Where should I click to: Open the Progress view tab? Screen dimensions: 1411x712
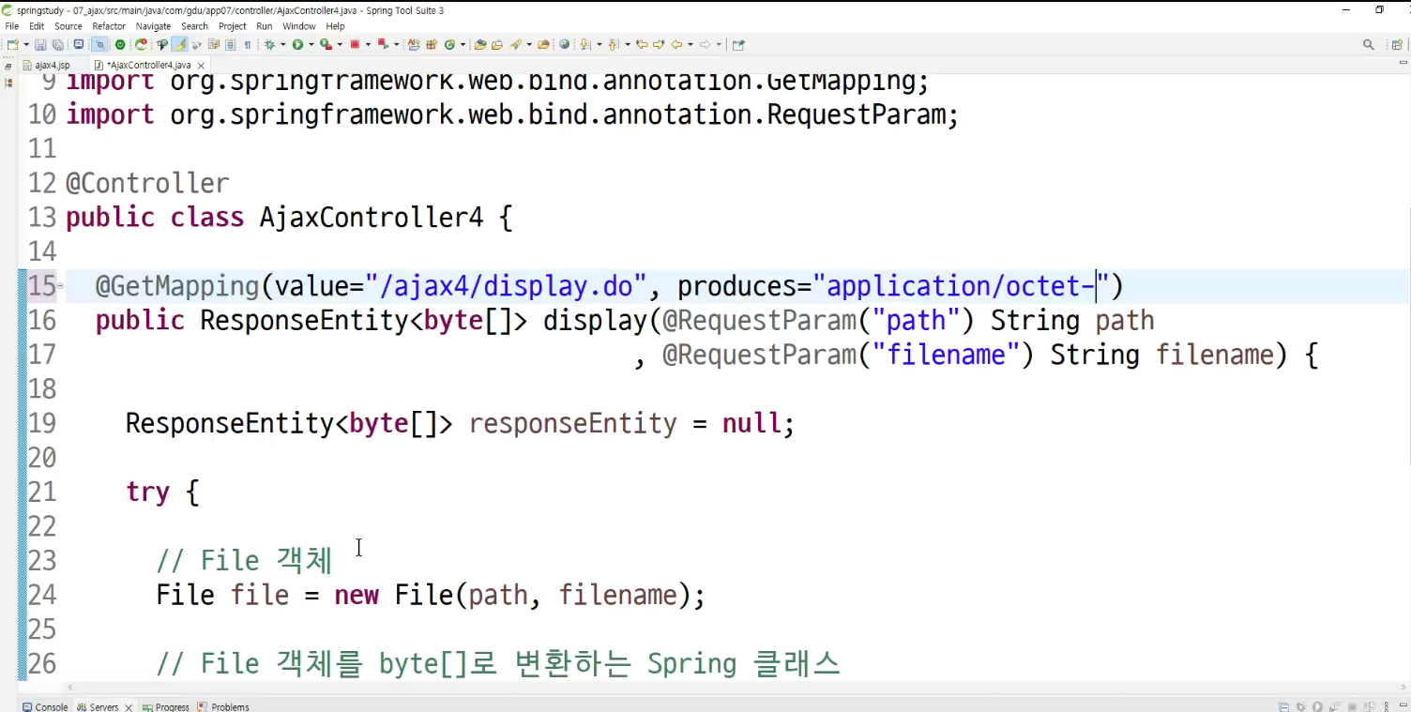click(x=165, y=706)
